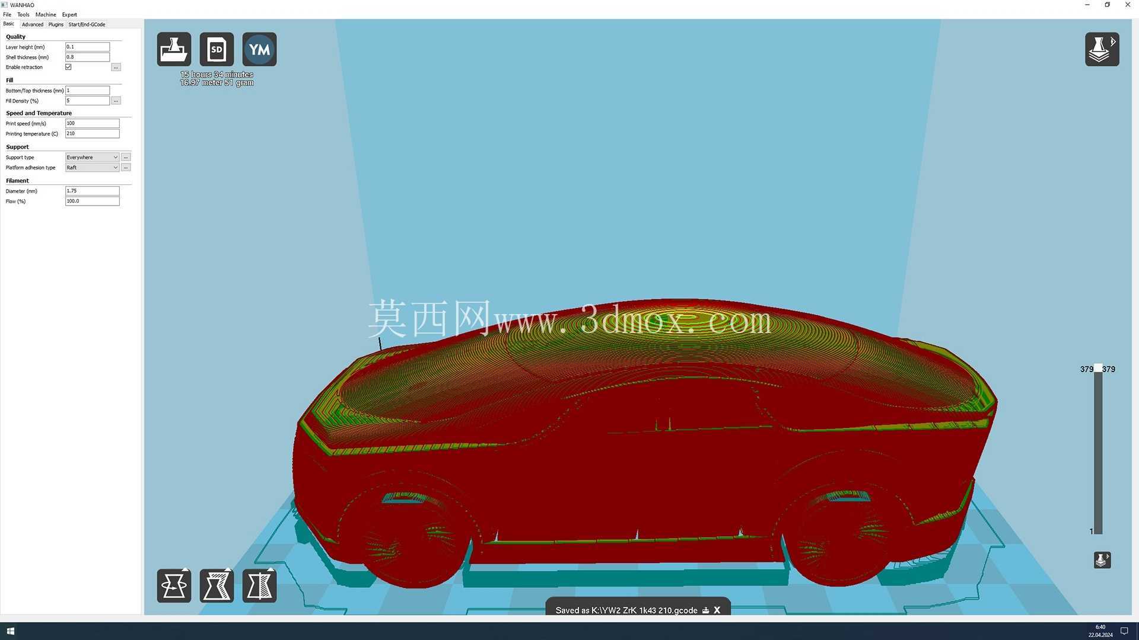
Task: Switch to the Start/End-GCode tab
Action: (87, 24)
